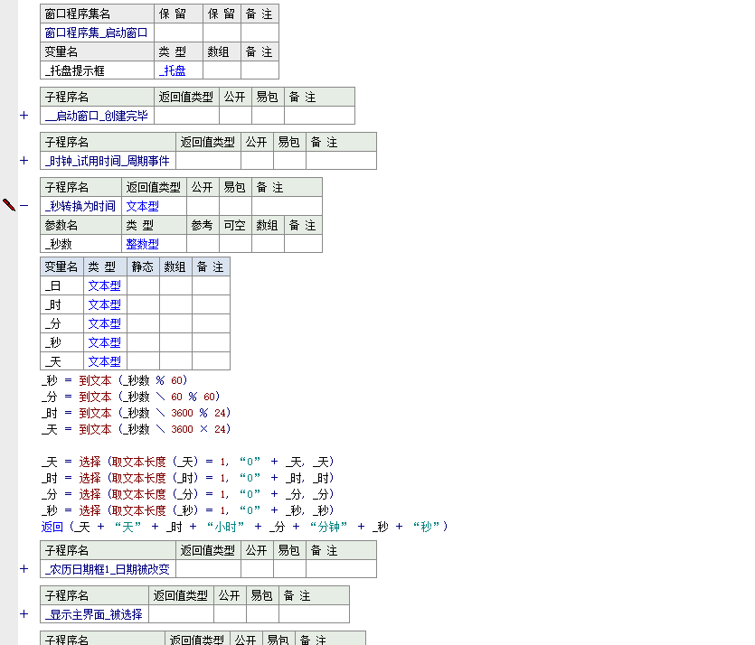The image size is (755, 645).
Task: Click the red breakpoint marker in the margin
Action: (9, 204)
